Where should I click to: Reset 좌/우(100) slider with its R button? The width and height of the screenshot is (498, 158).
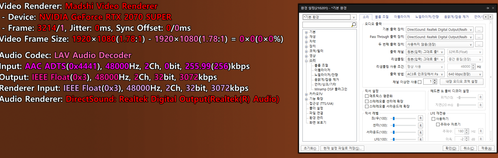[421, 118]
